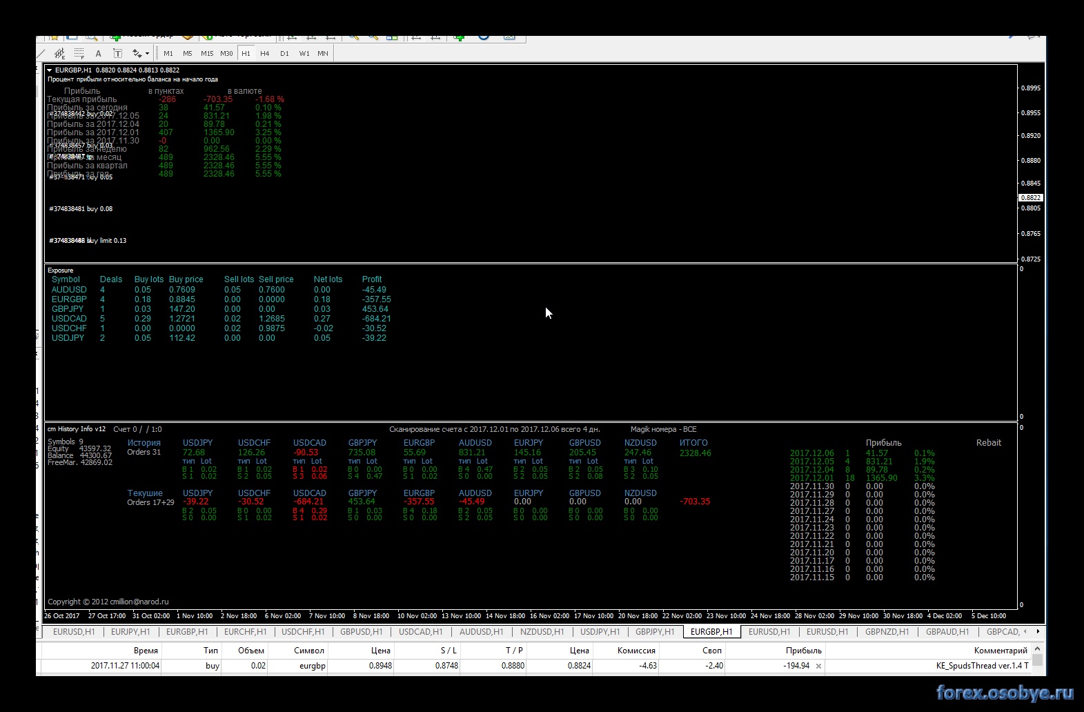Open the USDCHF,H1 chart tab
1084x712 pixels.
(x=303, y=631)
